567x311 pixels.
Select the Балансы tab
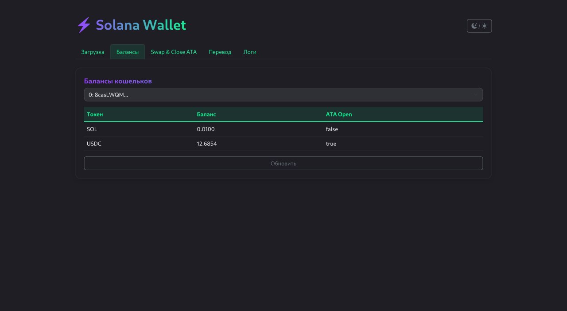click(128, 52)
